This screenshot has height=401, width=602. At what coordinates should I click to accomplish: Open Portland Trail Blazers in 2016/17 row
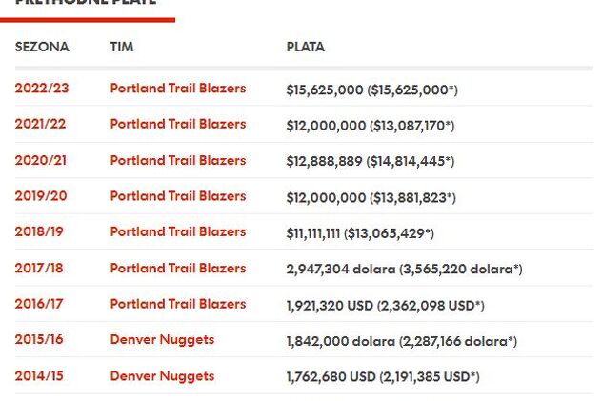tap(177, 304)
